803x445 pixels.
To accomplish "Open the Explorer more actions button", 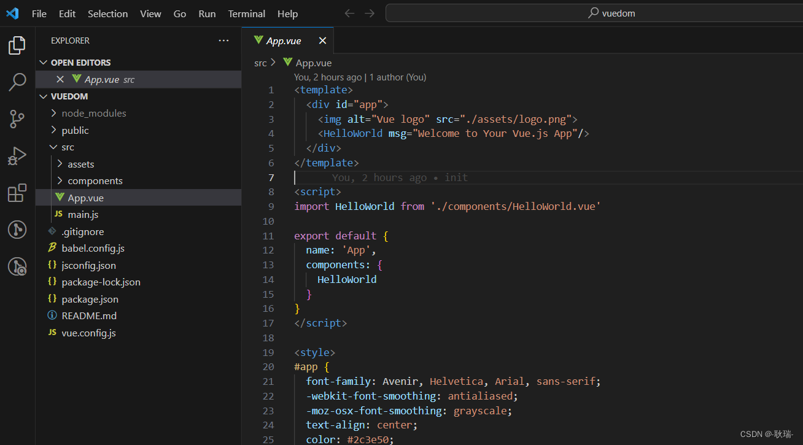I will 223,40.
